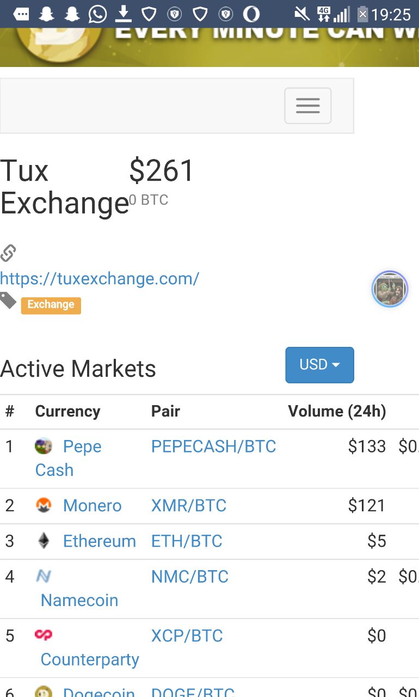
Task: Open the XMR/BTC market pair
Action: (189, 505)
